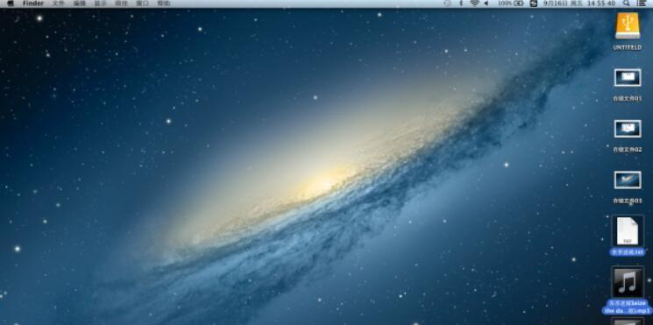Open the 文件 (File) menu

[x=59, y=4]
